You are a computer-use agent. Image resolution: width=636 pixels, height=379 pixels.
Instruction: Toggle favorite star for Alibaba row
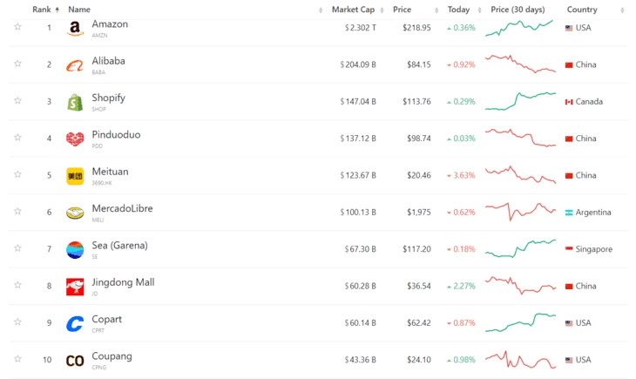(x=17, y=64)
